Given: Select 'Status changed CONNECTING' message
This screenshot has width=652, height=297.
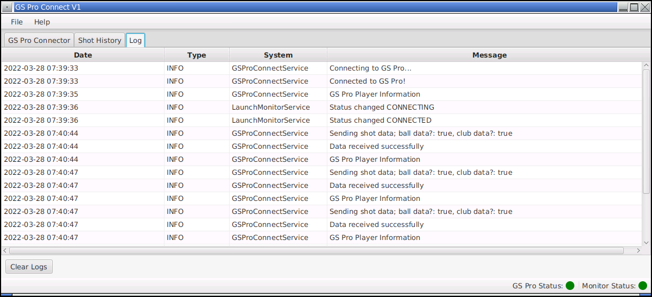Looking at the screenshot, I should (x=382, y=108).
